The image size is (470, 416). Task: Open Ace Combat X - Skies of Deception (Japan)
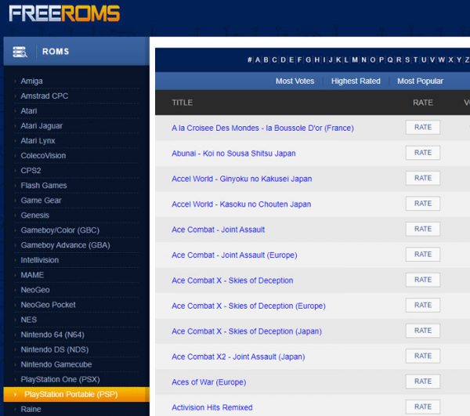coord(247,331)
